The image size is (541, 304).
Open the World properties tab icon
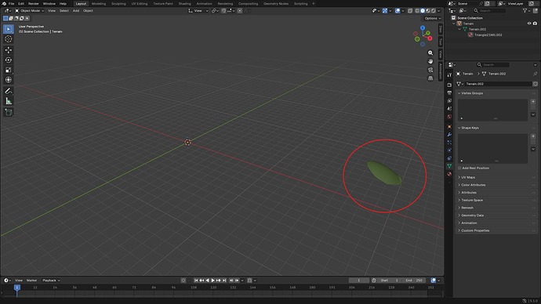(449, 117)
